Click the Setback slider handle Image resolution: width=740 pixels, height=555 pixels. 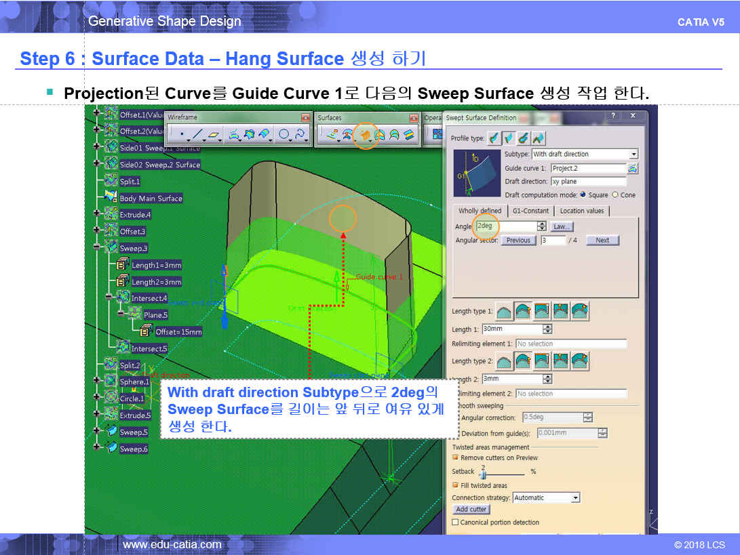pos(483,474)
